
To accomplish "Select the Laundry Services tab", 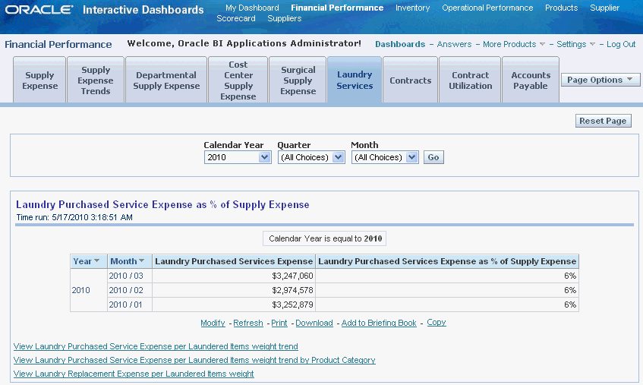I will point(355,80).
